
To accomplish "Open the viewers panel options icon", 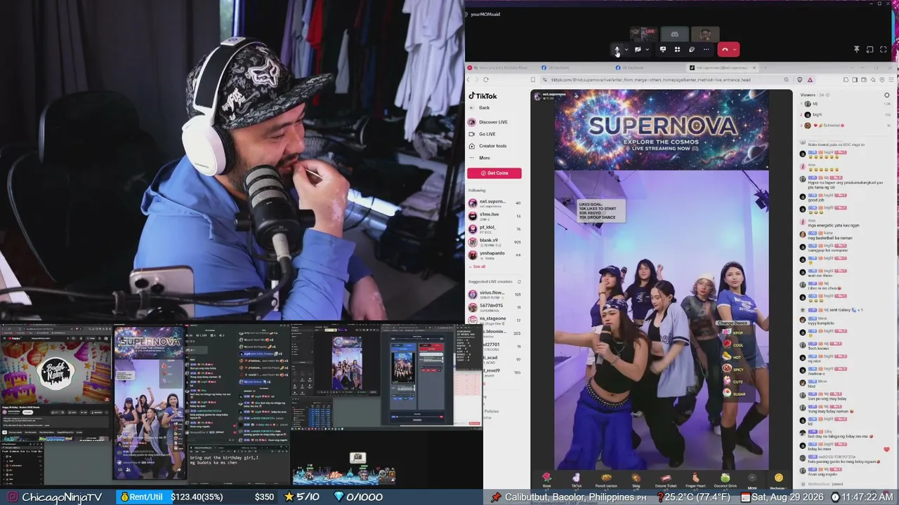I will pos(886,95).
